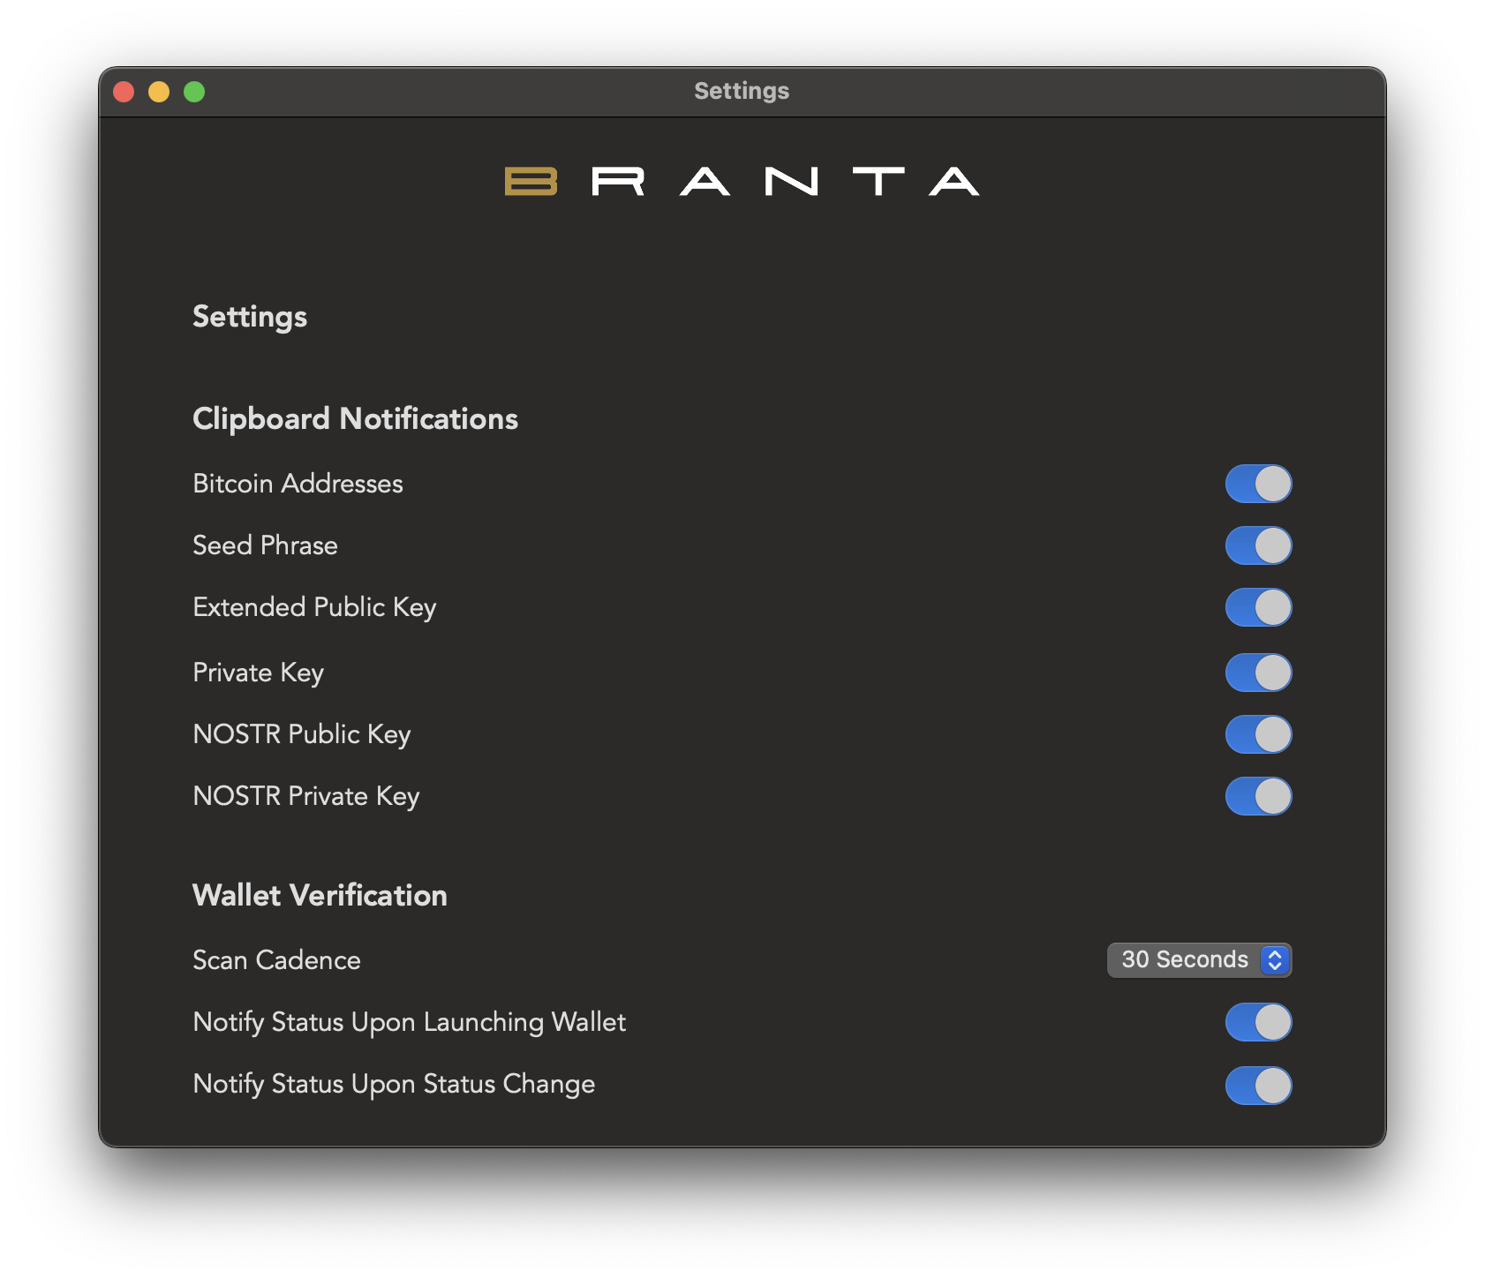Screen dimensions: 1485x1278
Task: Toggle Notify Status Upon Launching Wallet
Action: point(1258,1022)
